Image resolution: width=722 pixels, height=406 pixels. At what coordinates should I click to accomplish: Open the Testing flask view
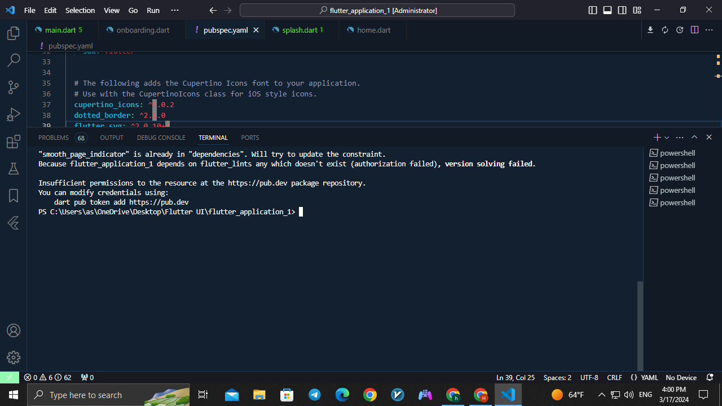[x=14, y=169]
